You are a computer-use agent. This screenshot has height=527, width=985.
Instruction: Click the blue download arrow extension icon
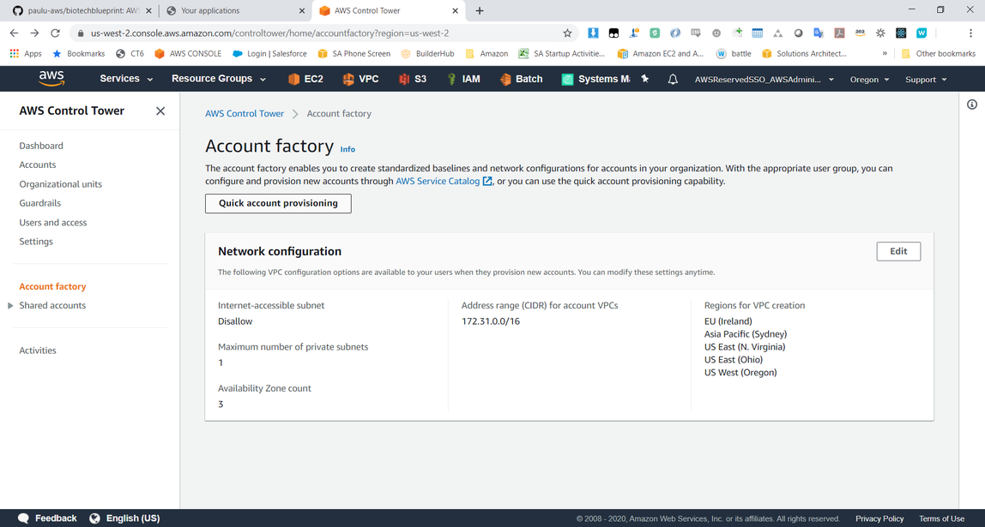coord(592,33)
